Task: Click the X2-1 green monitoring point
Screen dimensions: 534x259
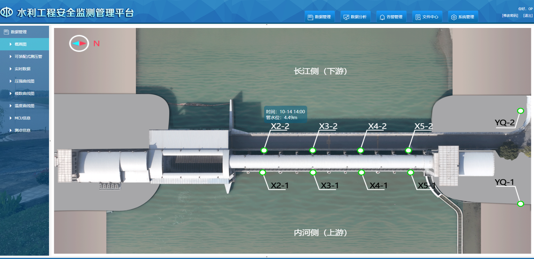Action: pyautogui.click(x=263, y=172)
